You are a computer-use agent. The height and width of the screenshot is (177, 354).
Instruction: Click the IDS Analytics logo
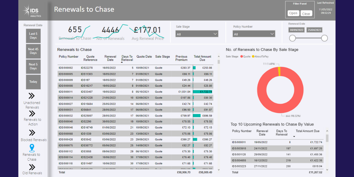coord(32,11)
